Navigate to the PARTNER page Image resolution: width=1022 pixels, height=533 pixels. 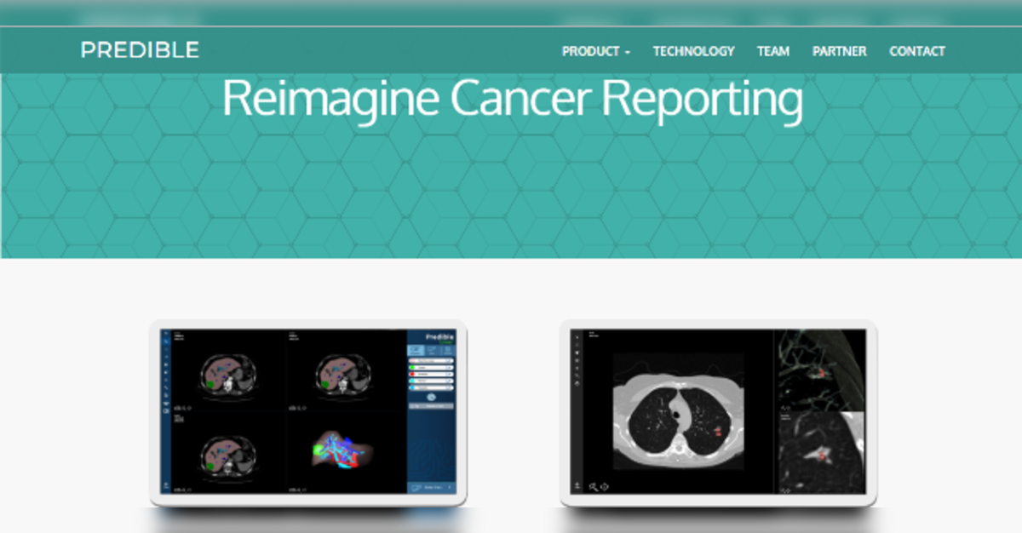coord(840,51)
